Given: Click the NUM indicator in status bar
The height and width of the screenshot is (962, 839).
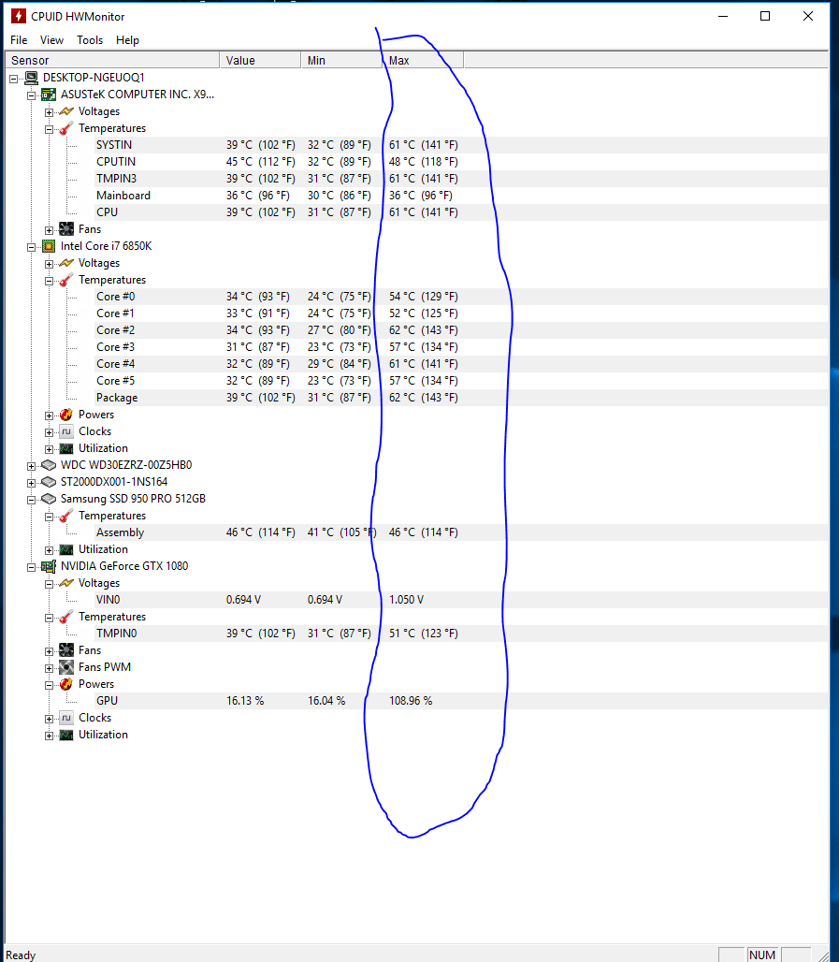Looking at the screenshot, I should click(762, 955).
